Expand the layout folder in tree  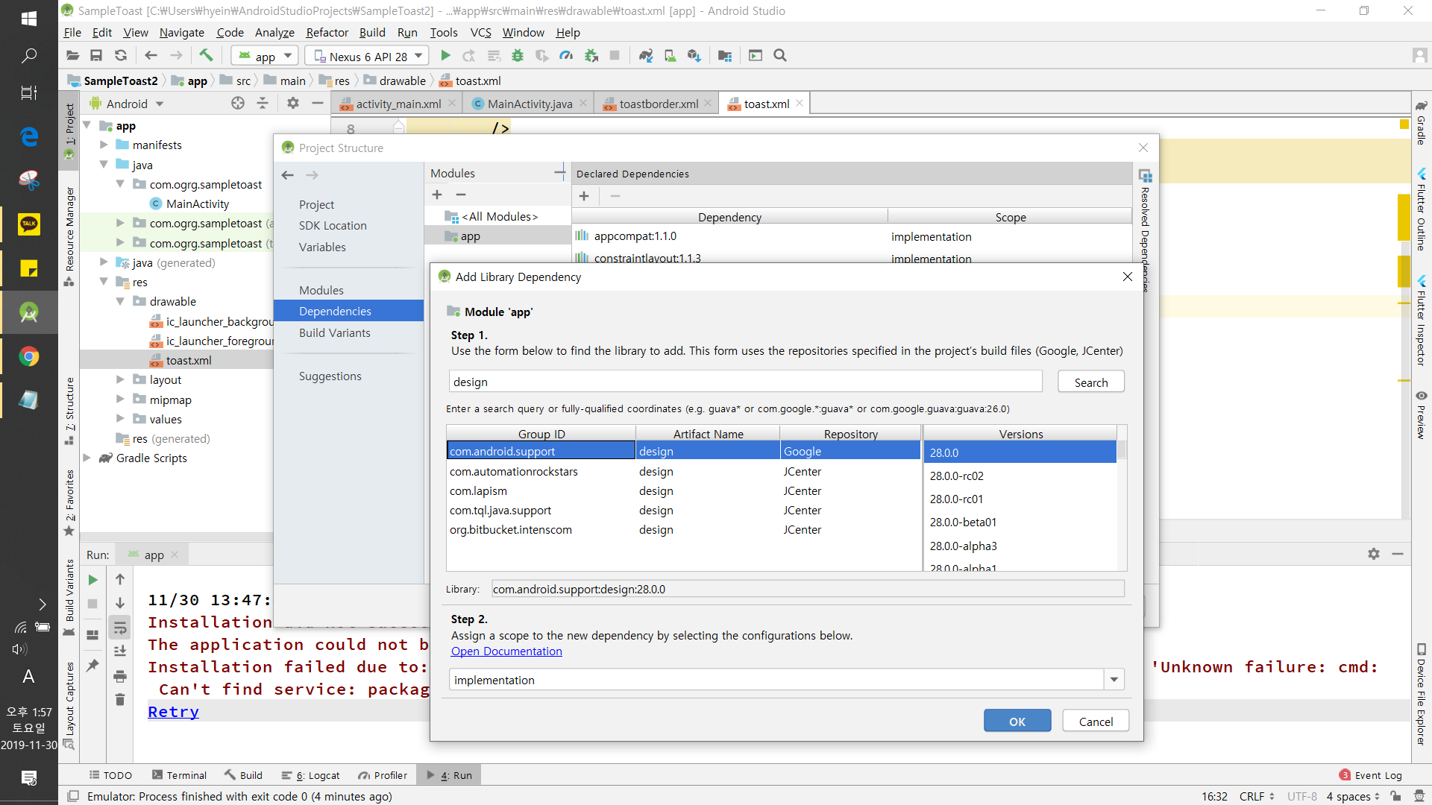click(x=120, y=379)
